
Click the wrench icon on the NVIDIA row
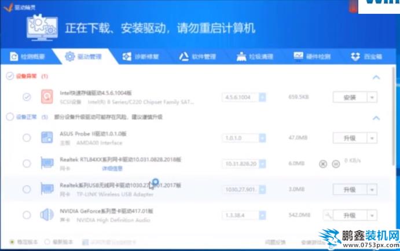coord(328,215)
